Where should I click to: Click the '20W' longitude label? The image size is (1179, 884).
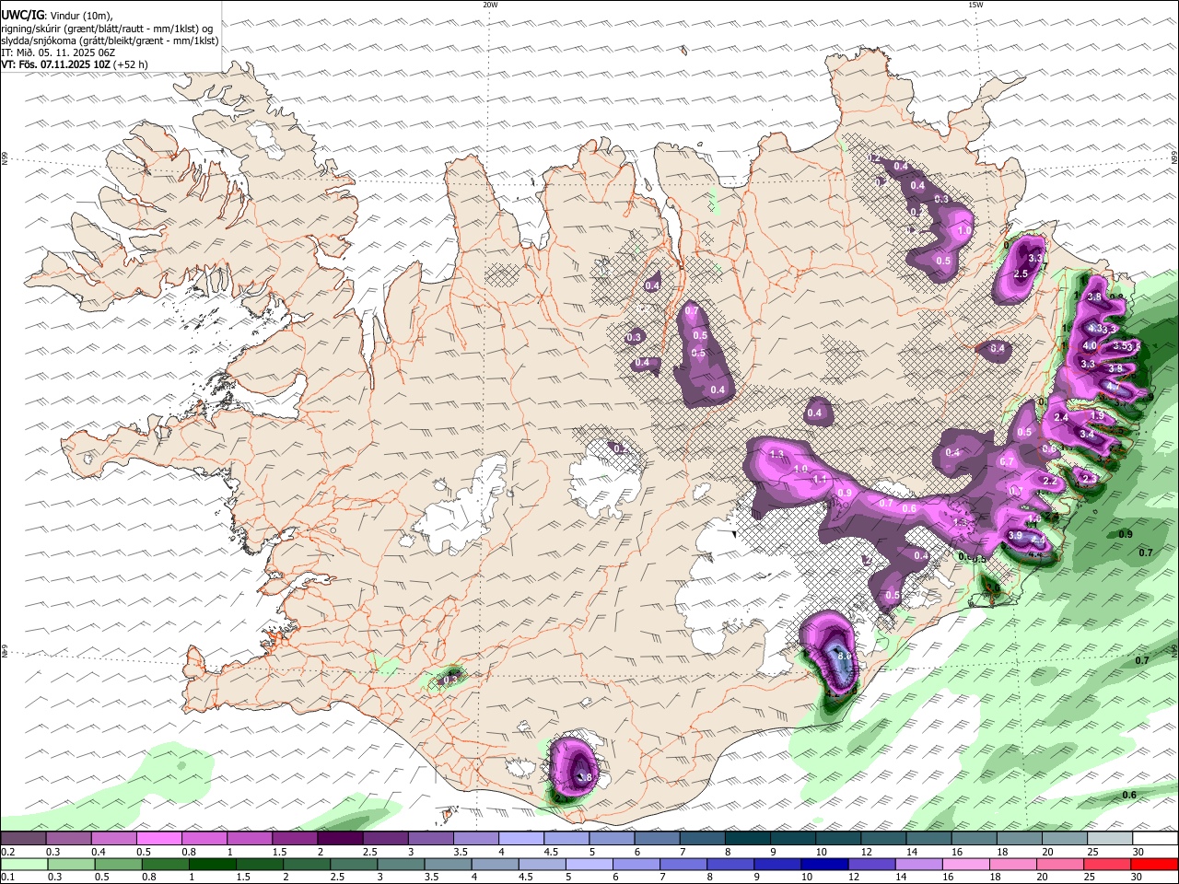tap(490, 5)
